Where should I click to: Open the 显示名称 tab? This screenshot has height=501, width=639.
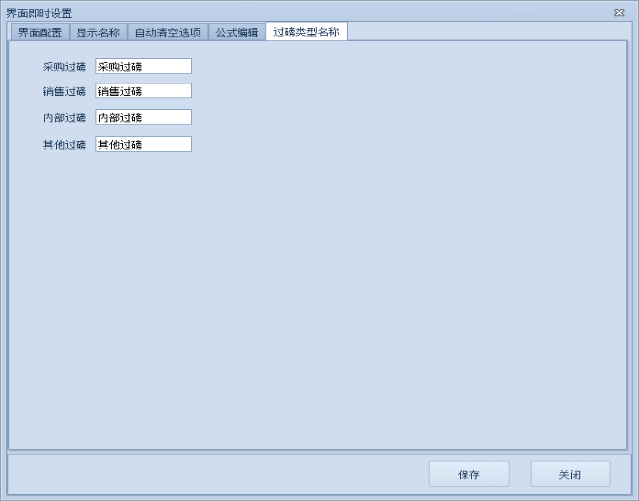click(98, 32)
